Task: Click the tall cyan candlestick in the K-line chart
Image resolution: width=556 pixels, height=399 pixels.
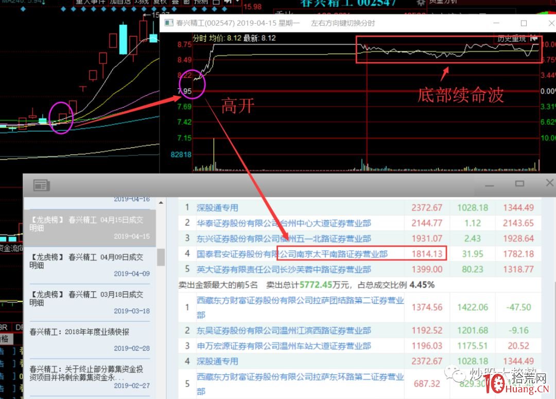Action: pyautogui.click(x=123, y=39)
